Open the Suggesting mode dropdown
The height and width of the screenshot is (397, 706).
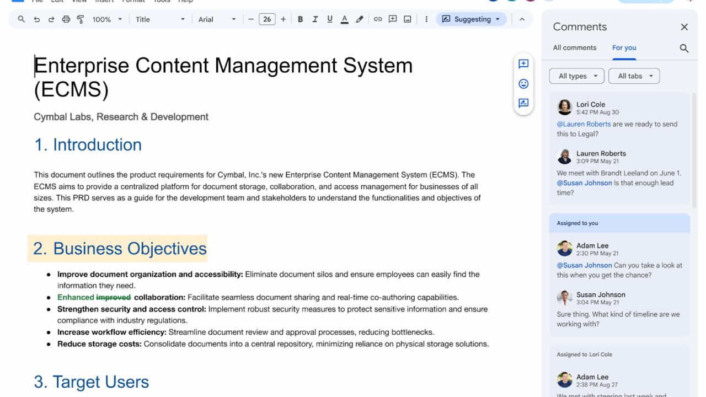pos(472,19)
